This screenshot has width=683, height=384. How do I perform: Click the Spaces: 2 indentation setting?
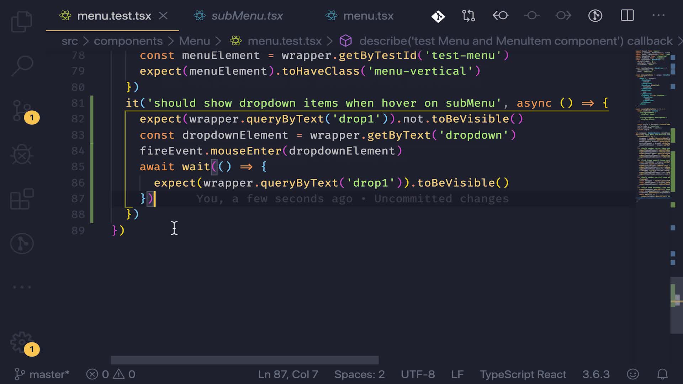click(x=359, y=374)
